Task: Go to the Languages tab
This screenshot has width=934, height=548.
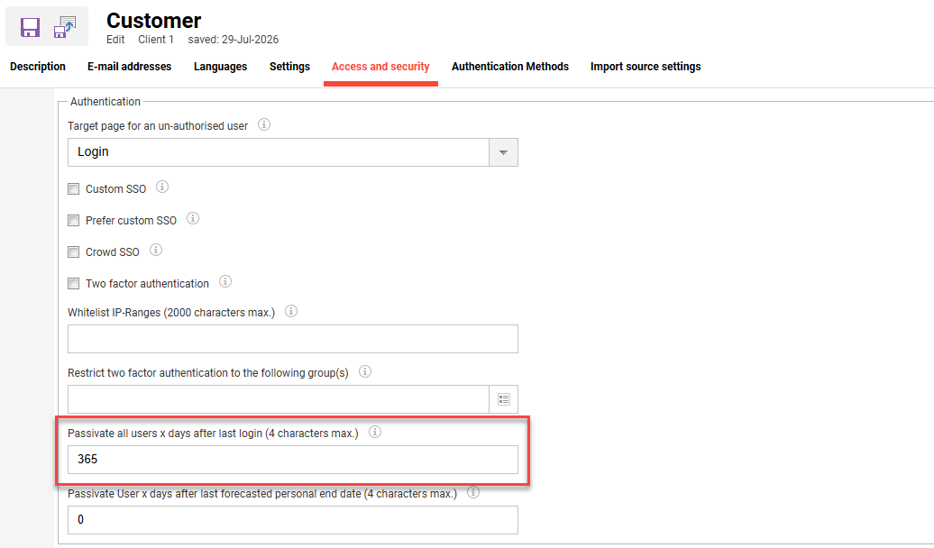Action: point(220,67)
